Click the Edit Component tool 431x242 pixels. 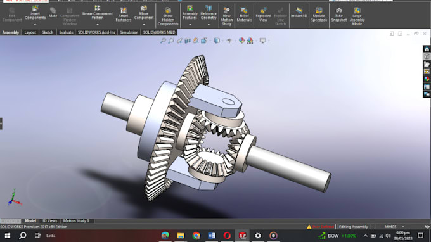click(x=12, y=15)
